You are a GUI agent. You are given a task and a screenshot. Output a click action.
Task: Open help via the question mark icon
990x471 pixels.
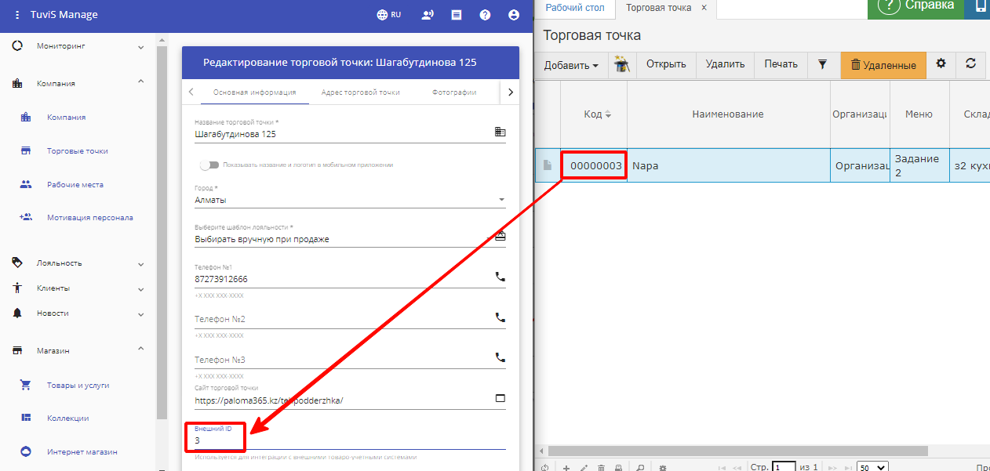[x=486, y=15]
